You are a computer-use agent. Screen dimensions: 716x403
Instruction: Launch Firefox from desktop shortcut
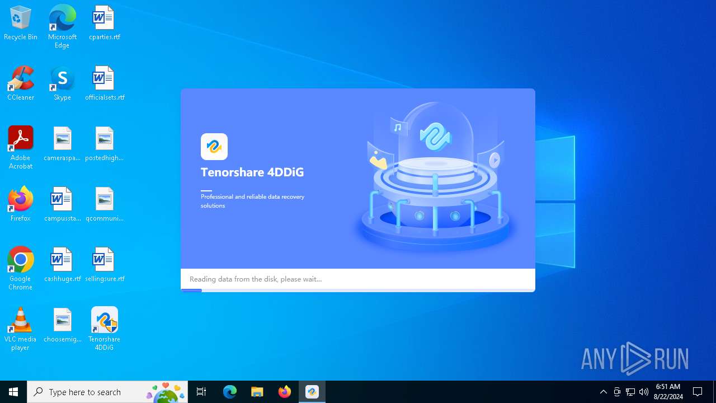coord(21,205)
